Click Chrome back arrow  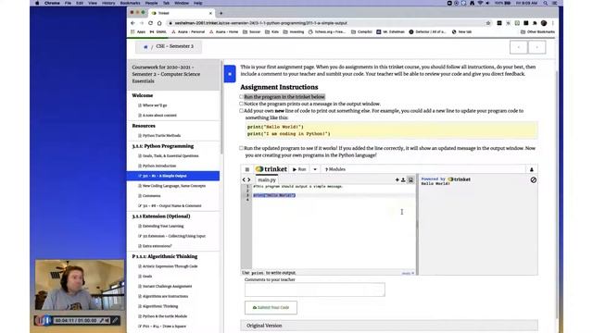132,23
